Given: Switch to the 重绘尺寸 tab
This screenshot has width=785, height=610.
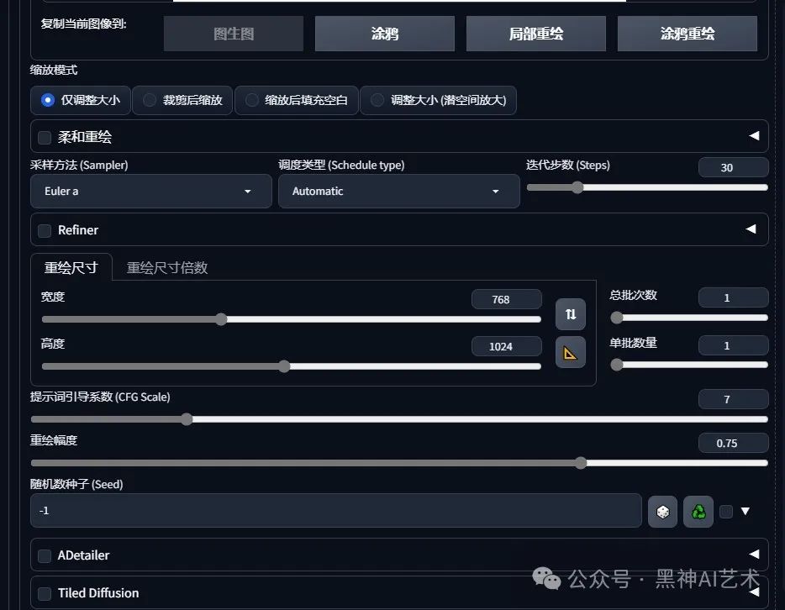Looking at the screenshot, I should point(71,268).
